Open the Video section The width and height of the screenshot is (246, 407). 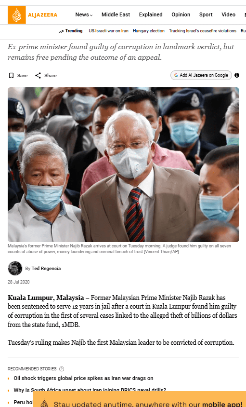pos(228,15)
